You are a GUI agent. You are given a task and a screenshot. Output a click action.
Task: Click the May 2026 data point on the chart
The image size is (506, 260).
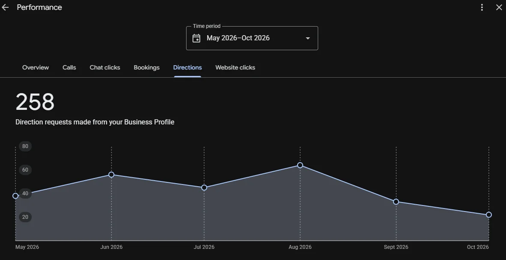click(15, 196)
